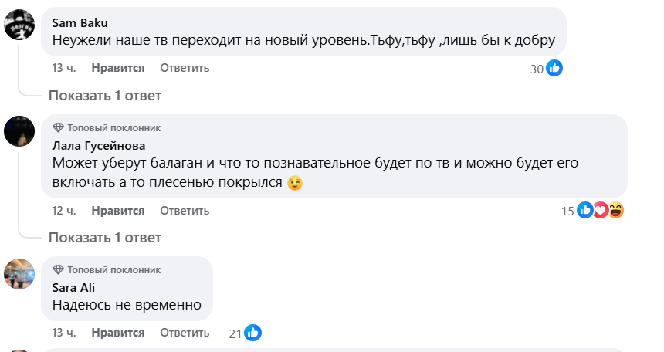
Task: Open the Лала Гусейнова profile name link
Action: click(x=98, y=145)
